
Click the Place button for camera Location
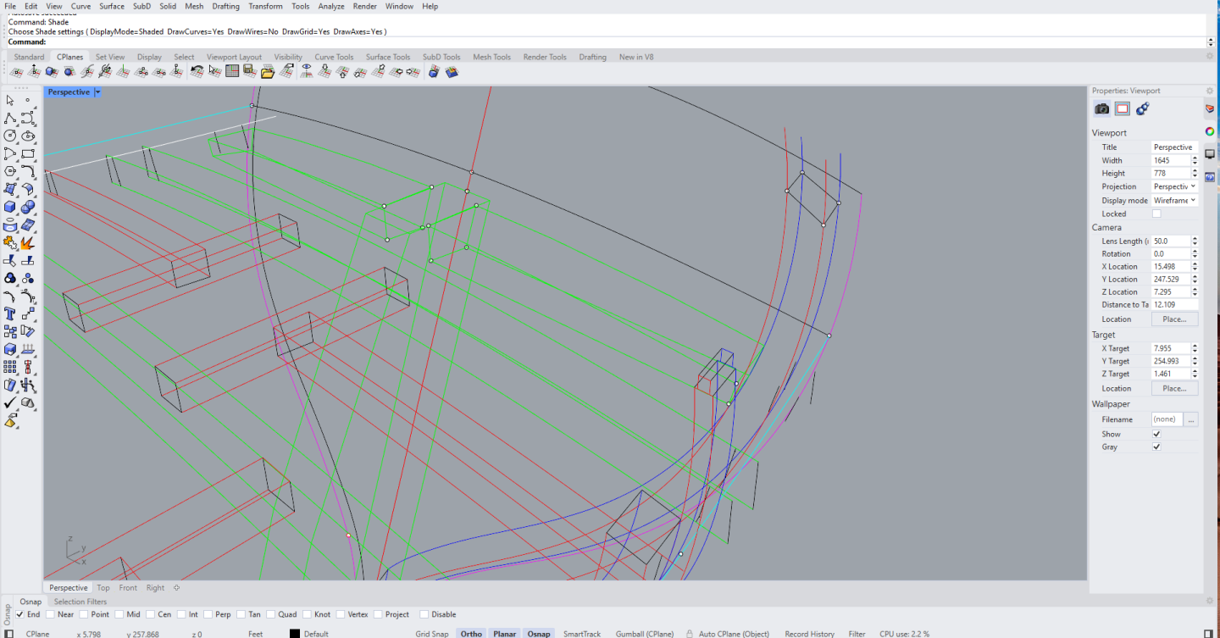pyautogui.click(x=1174, y=319)
